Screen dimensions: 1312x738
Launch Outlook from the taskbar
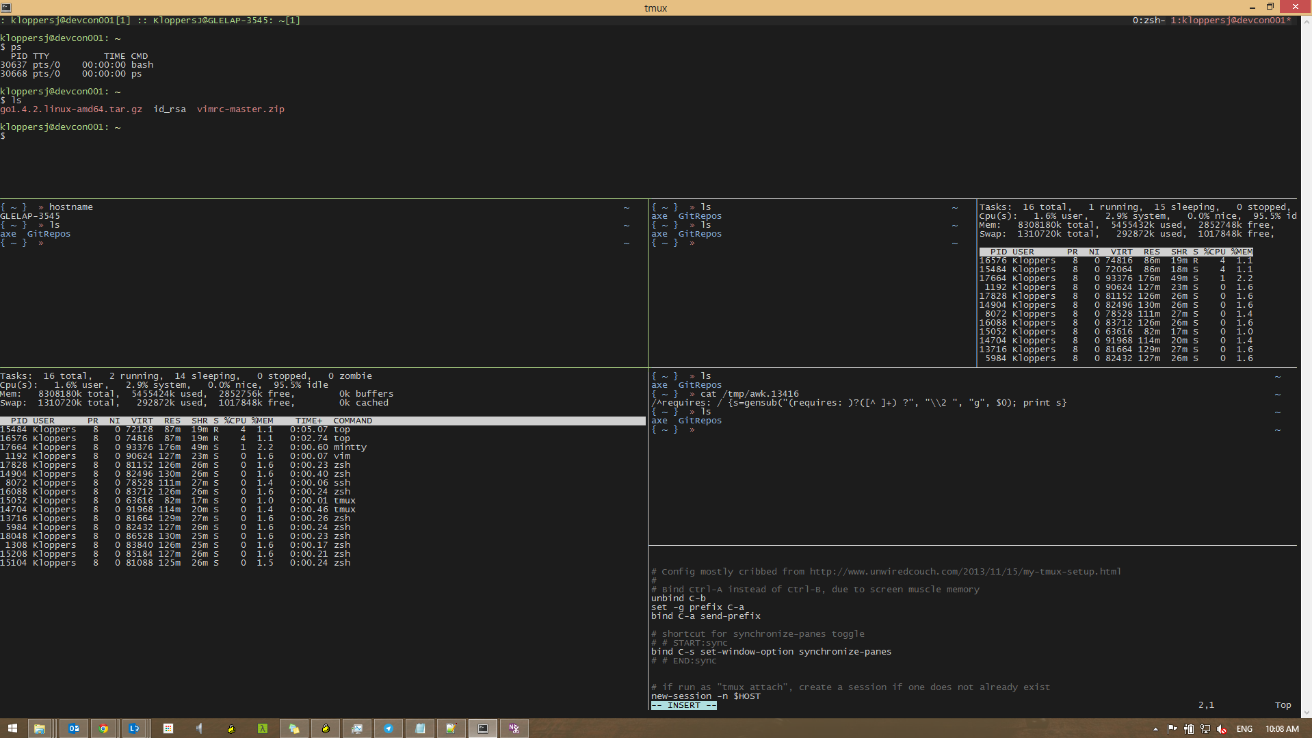73,728
